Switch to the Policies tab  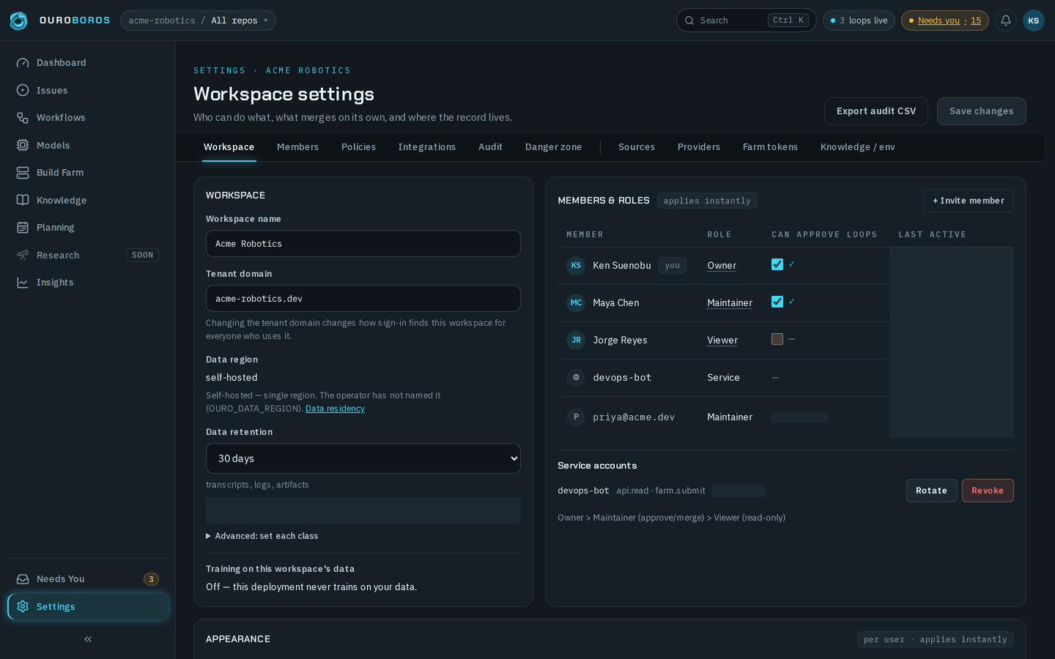point(358,147)
